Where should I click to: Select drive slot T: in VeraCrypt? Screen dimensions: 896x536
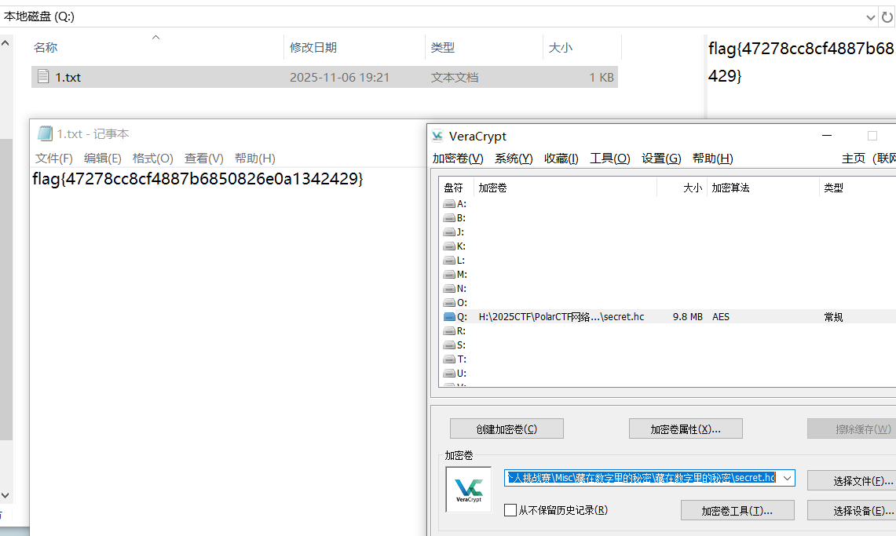coord(455,359)
